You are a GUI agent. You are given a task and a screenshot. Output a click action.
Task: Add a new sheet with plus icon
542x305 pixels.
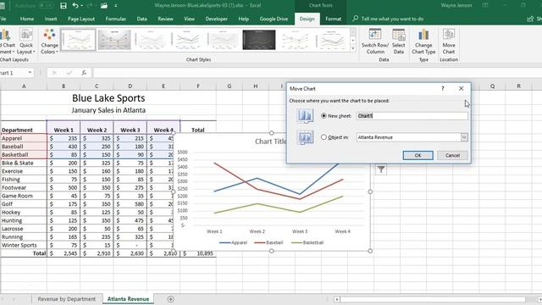coord(170,299)
